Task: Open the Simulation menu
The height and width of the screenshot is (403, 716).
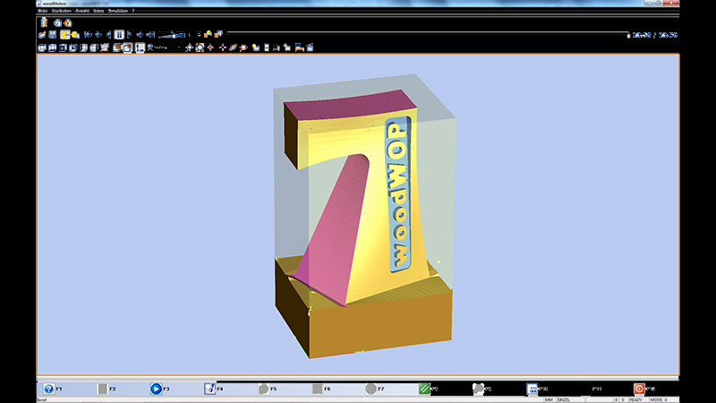Action: [120, 11]
